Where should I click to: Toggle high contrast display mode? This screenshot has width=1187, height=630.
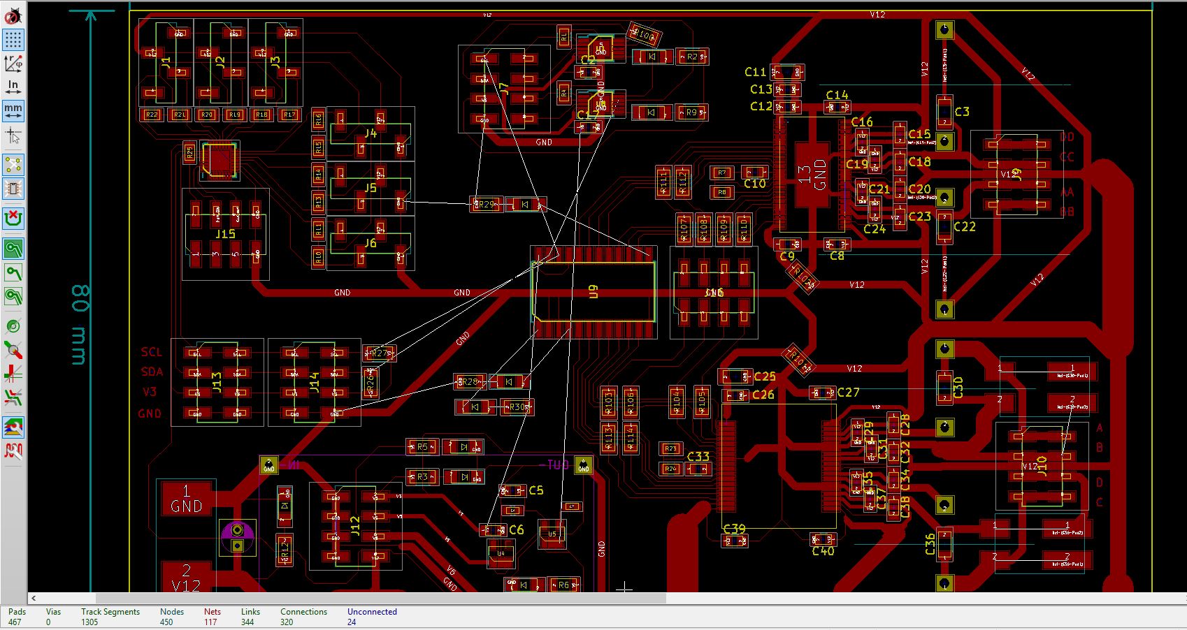point(13,397)
